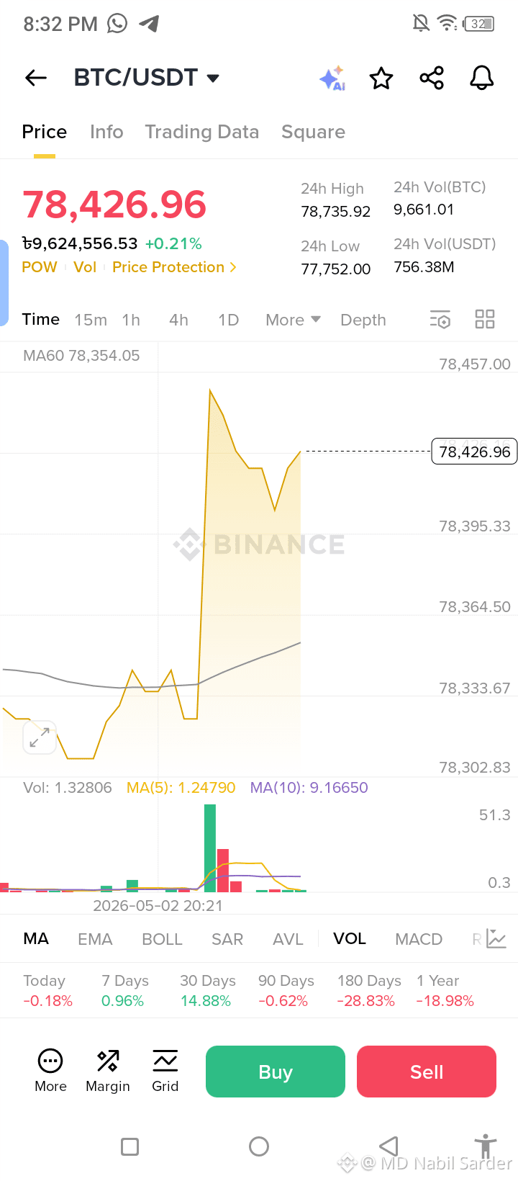Open the Grid trading option
The width and height of the screenshot is (518, 1181).
coord(165,1072)
